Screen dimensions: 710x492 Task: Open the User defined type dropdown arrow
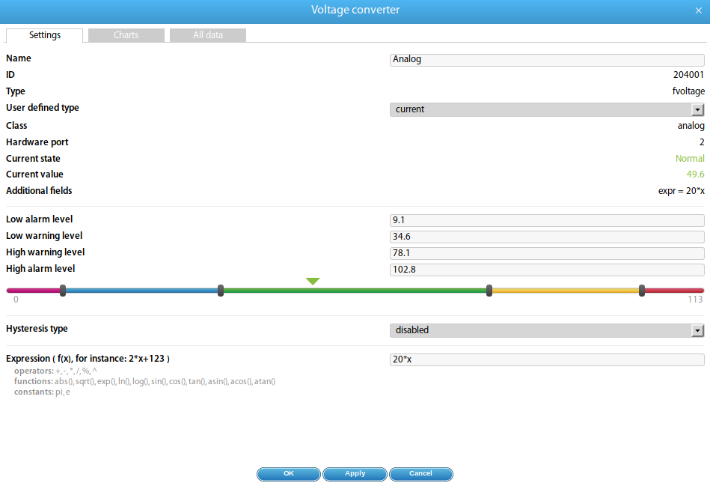coord(697,109)
